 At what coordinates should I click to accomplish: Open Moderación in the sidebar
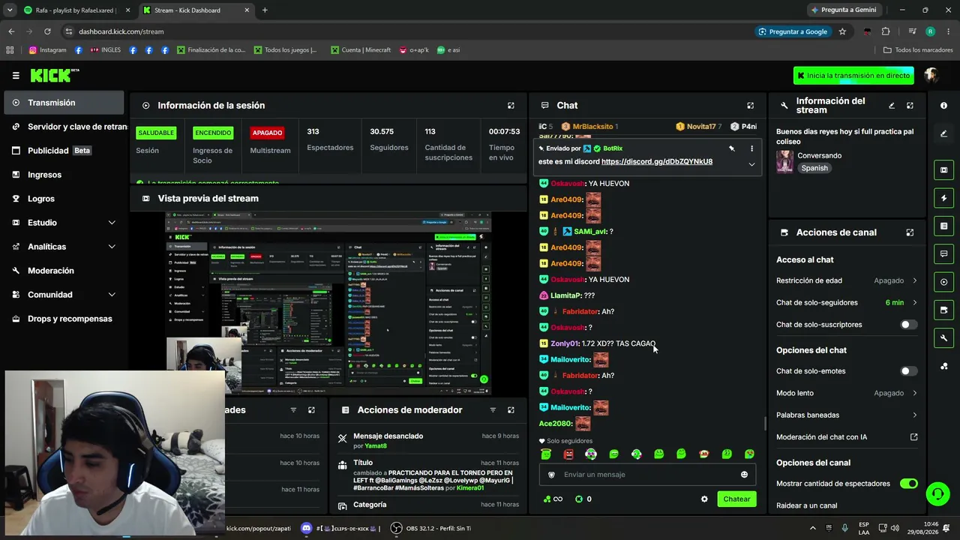pos(64,271)
